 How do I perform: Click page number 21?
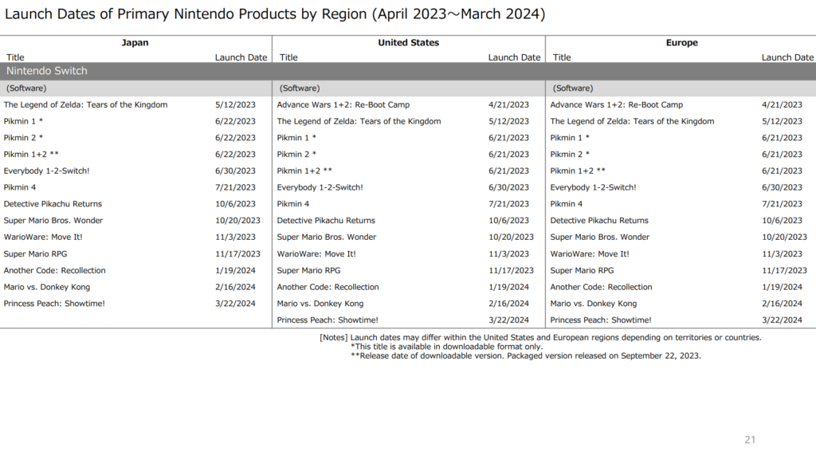click(749, 440)
